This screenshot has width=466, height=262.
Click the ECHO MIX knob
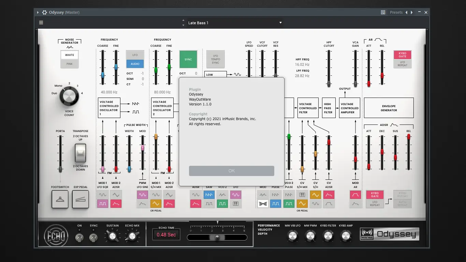tap(132, 236)
